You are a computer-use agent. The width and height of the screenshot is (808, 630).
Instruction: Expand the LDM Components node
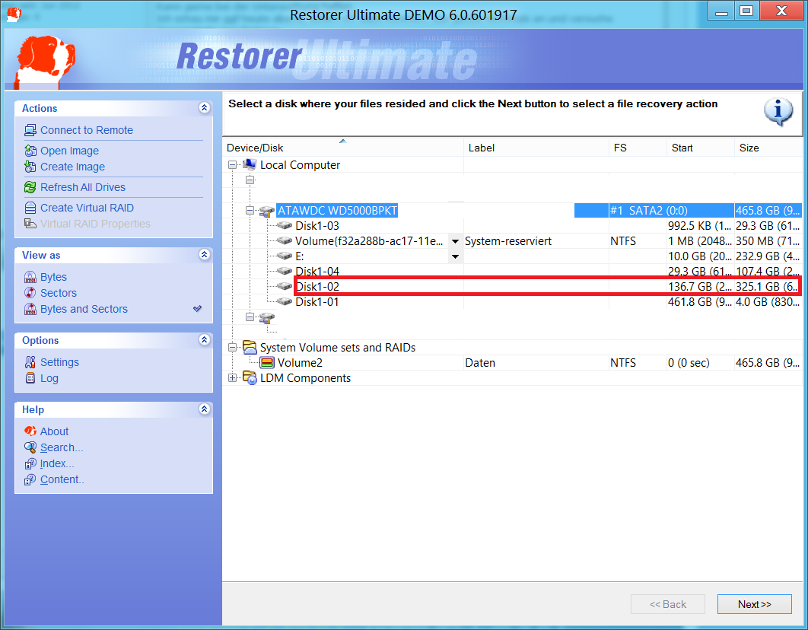tap(232, 378)
